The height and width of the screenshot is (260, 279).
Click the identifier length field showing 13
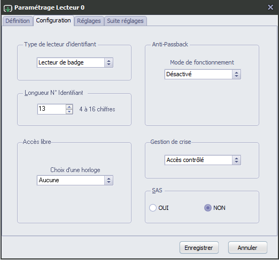click(x=52, y=109)
